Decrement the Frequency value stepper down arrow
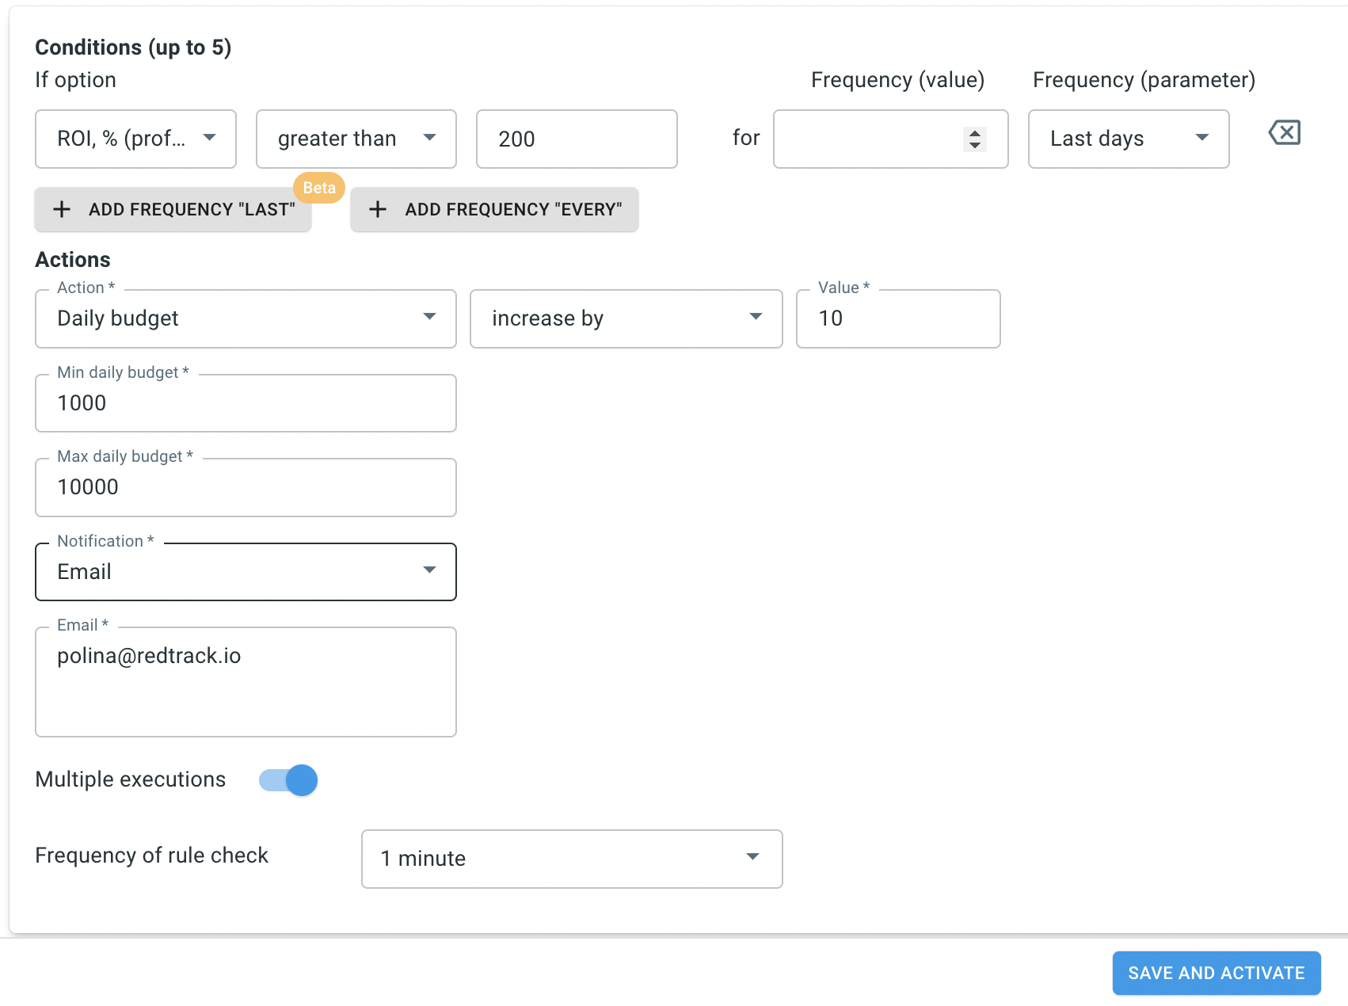Image resolution: width=1348 pixels, height=1006 pixels. click(975, 146)
